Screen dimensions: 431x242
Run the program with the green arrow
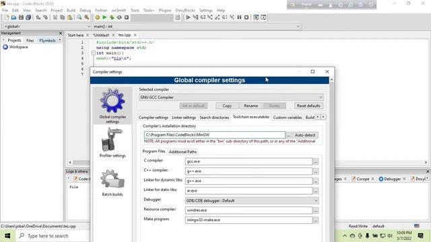pyautogui.click(x=104, y=17)
